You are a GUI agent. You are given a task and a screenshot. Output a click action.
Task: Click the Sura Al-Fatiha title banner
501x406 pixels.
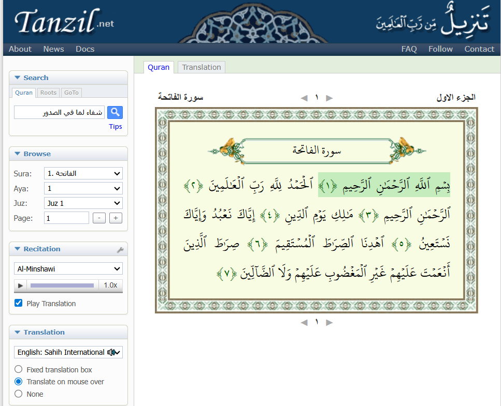click(317, 151)
